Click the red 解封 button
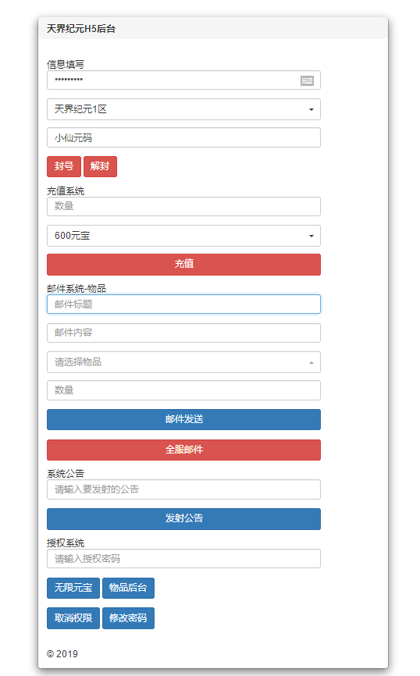 [100, 166]
